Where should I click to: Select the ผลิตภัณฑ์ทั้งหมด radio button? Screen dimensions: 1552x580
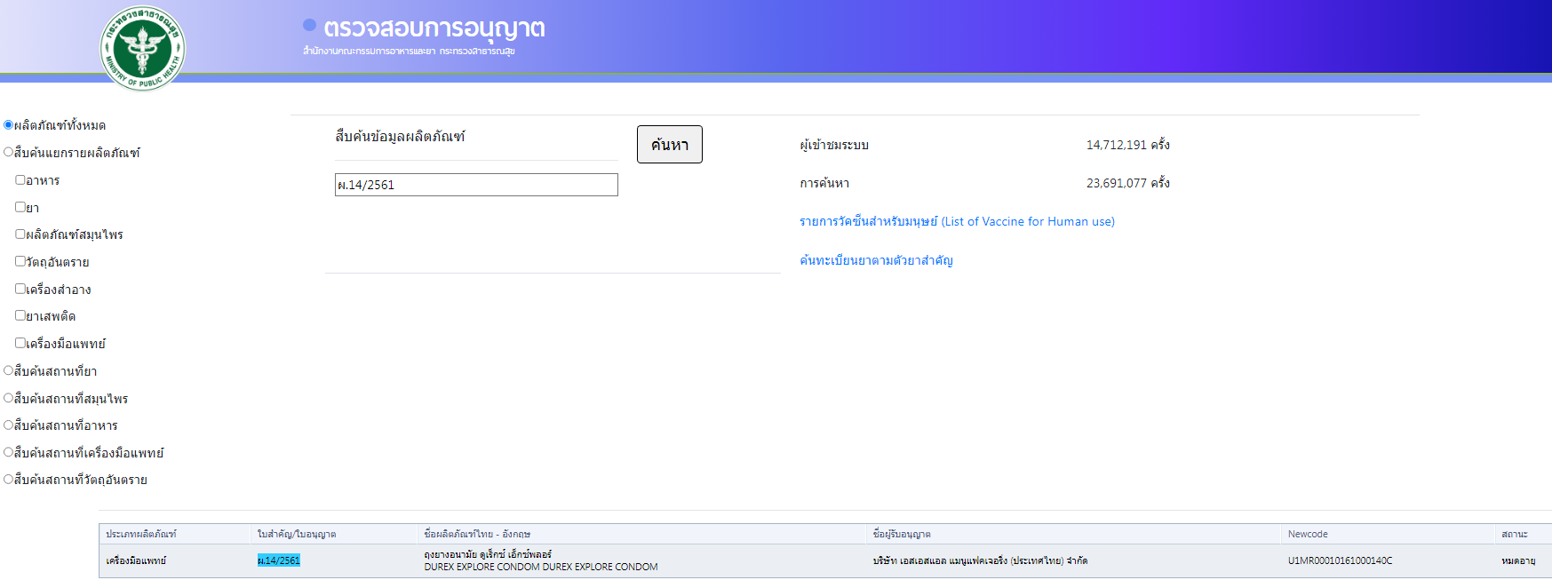coord(9,125)
